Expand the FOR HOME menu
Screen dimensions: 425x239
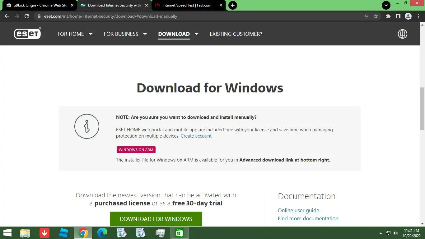click(75, 34)
